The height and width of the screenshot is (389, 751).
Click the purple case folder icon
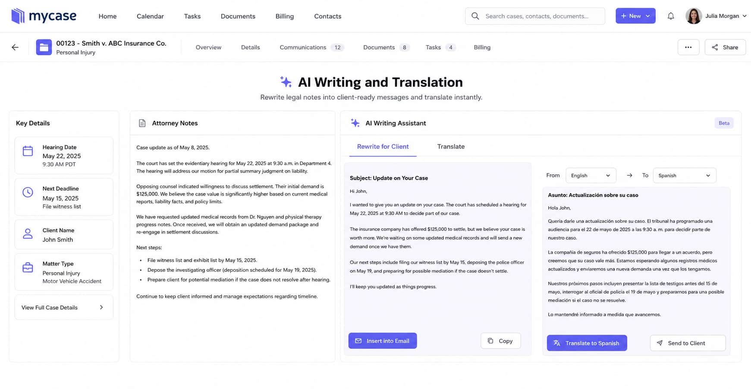tap(44, 47)
